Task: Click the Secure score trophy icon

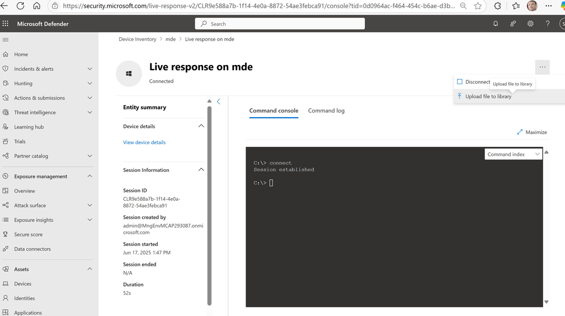Action: coord(6,234)
